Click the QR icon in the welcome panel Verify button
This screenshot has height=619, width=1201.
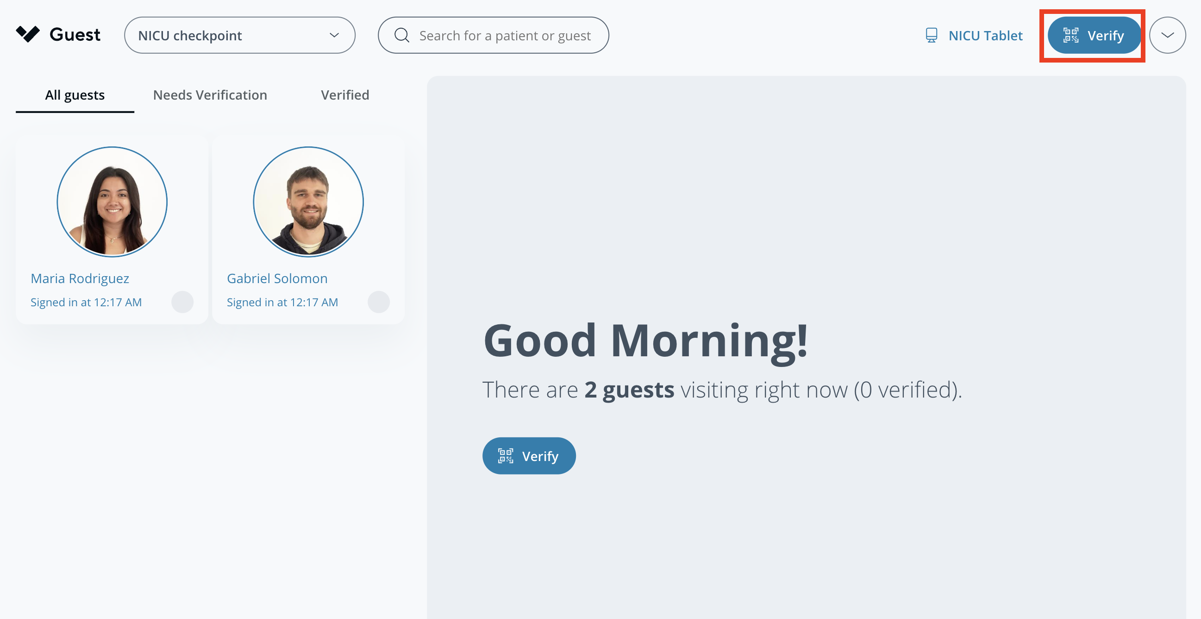[x=506, y=456]
